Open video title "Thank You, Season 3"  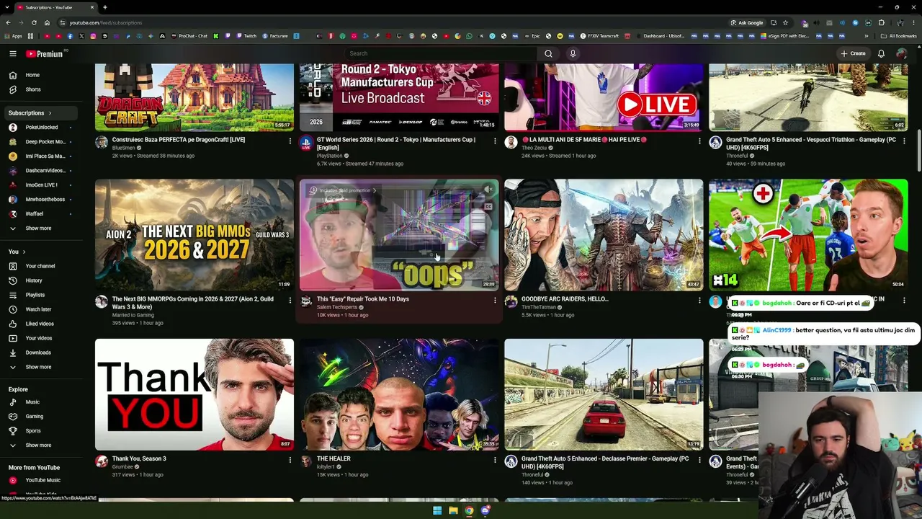pos(139,458)
